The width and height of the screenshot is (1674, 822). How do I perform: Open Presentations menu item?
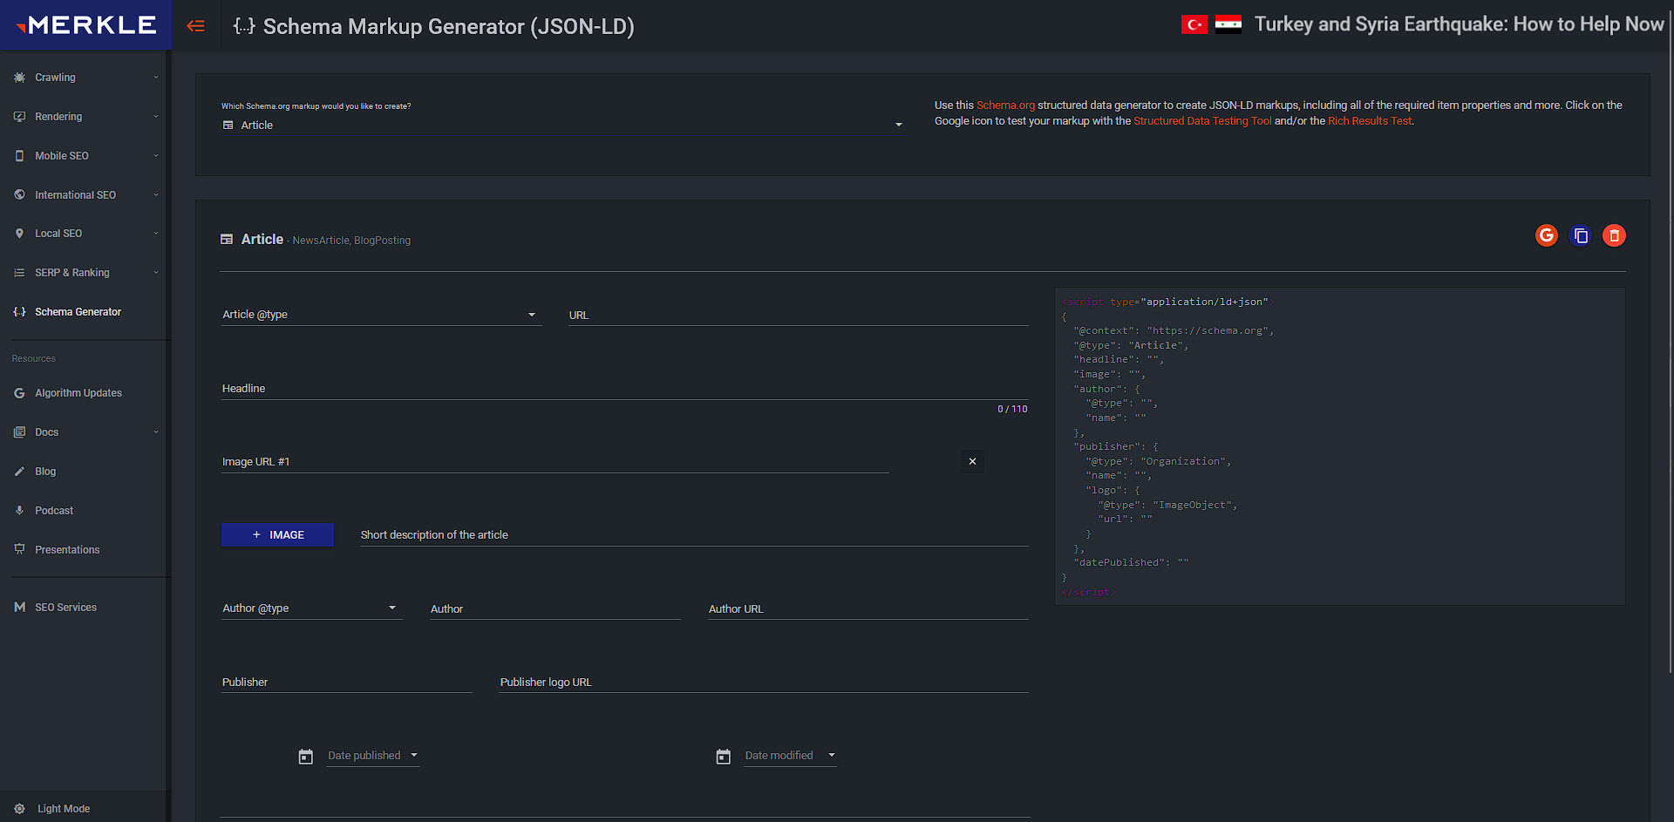[85, 550]
